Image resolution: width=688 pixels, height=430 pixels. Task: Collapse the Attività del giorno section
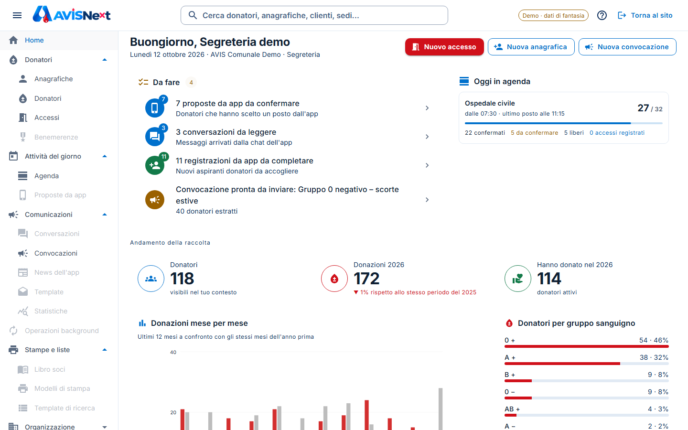(x=105, y=156)
